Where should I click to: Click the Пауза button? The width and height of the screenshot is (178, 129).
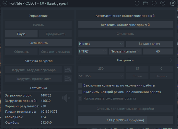point(21,34)
